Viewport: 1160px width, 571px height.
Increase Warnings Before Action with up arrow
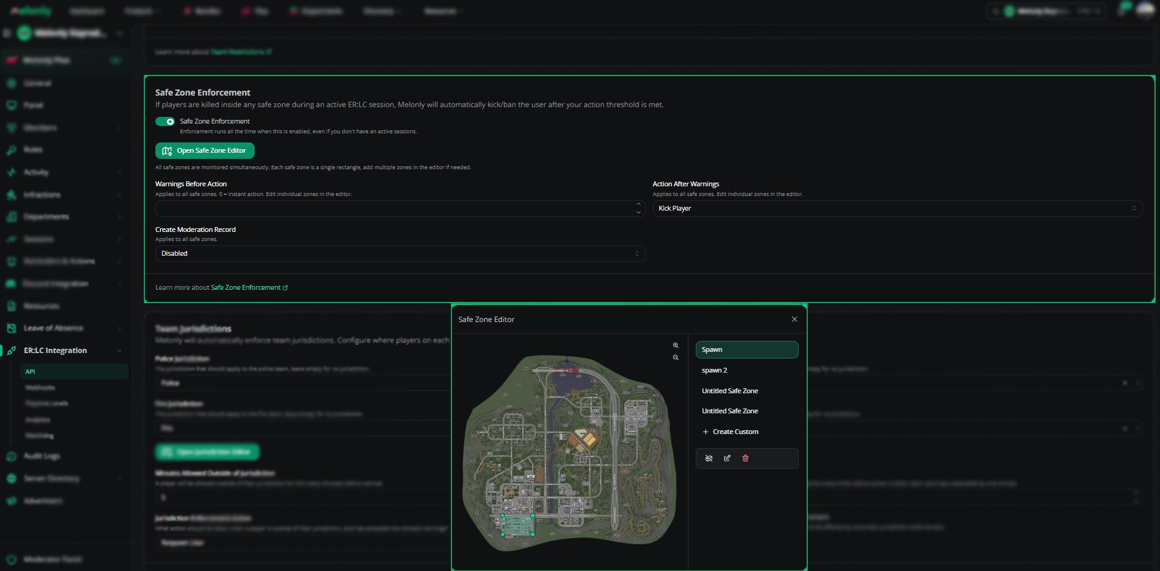638,205
